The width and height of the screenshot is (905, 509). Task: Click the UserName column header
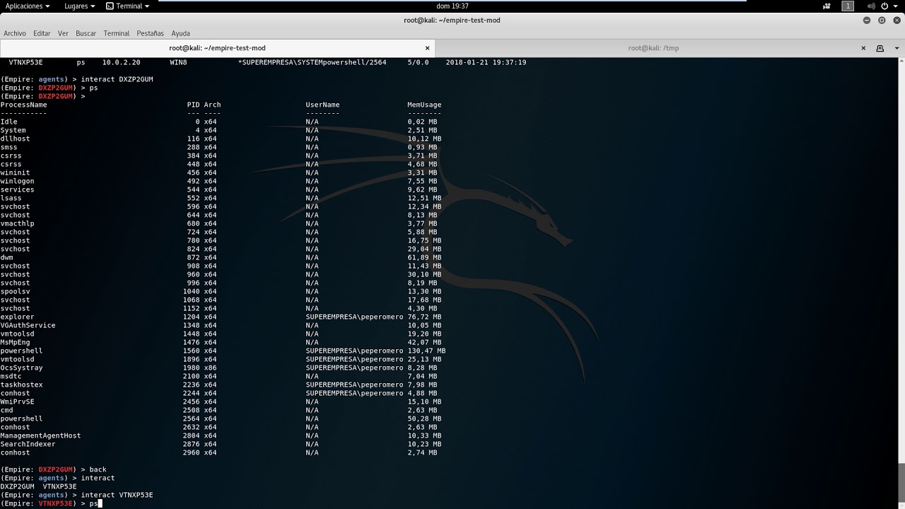tap(322, 105)
